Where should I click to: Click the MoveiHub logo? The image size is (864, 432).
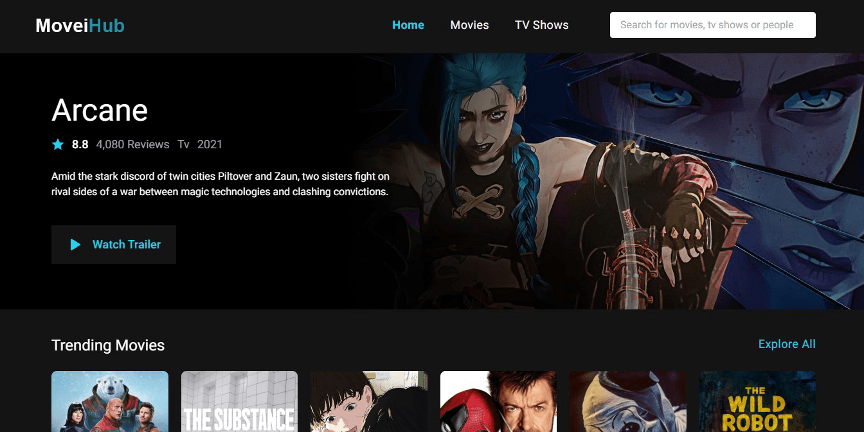80,26
